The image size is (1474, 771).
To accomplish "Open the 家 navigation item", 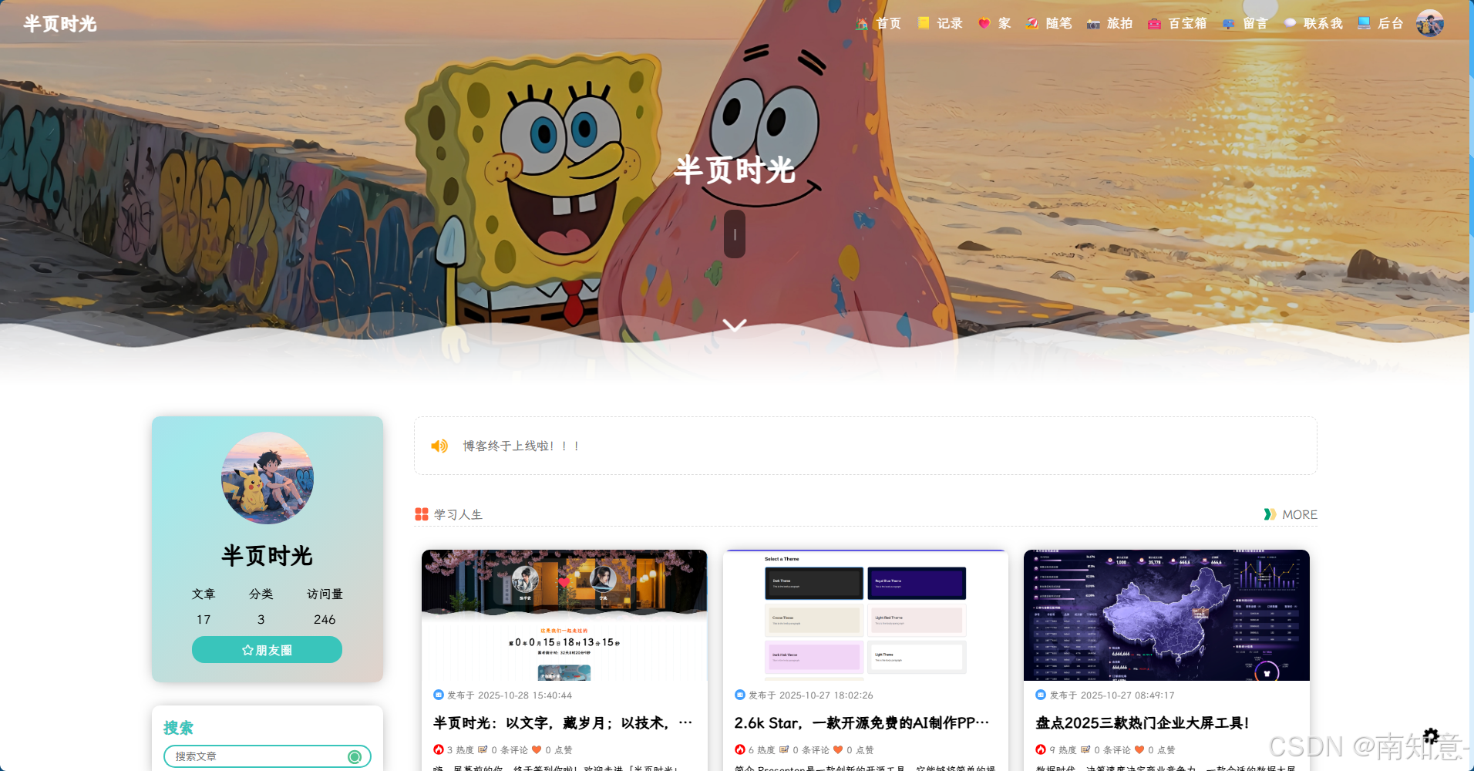I will coord(994,24).
